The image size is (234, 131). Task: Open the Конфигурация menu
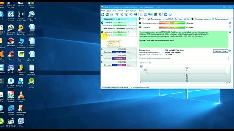131,11
